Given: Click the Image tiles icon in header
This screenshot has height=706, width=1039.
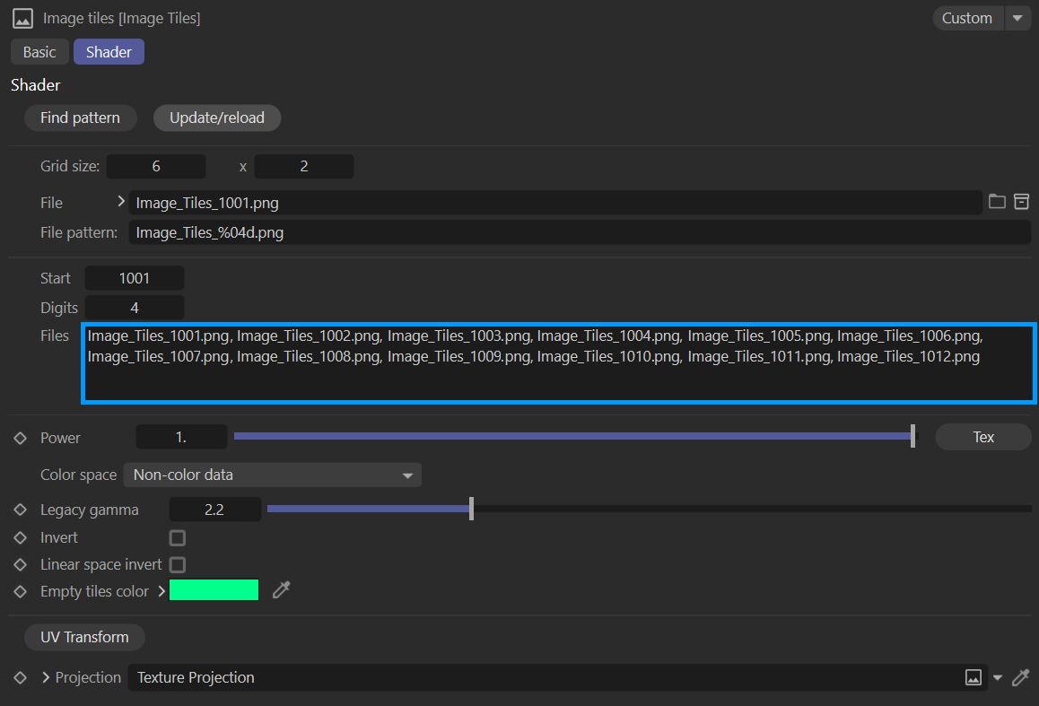Looking at the screenshot, I should tap(22, 18).
